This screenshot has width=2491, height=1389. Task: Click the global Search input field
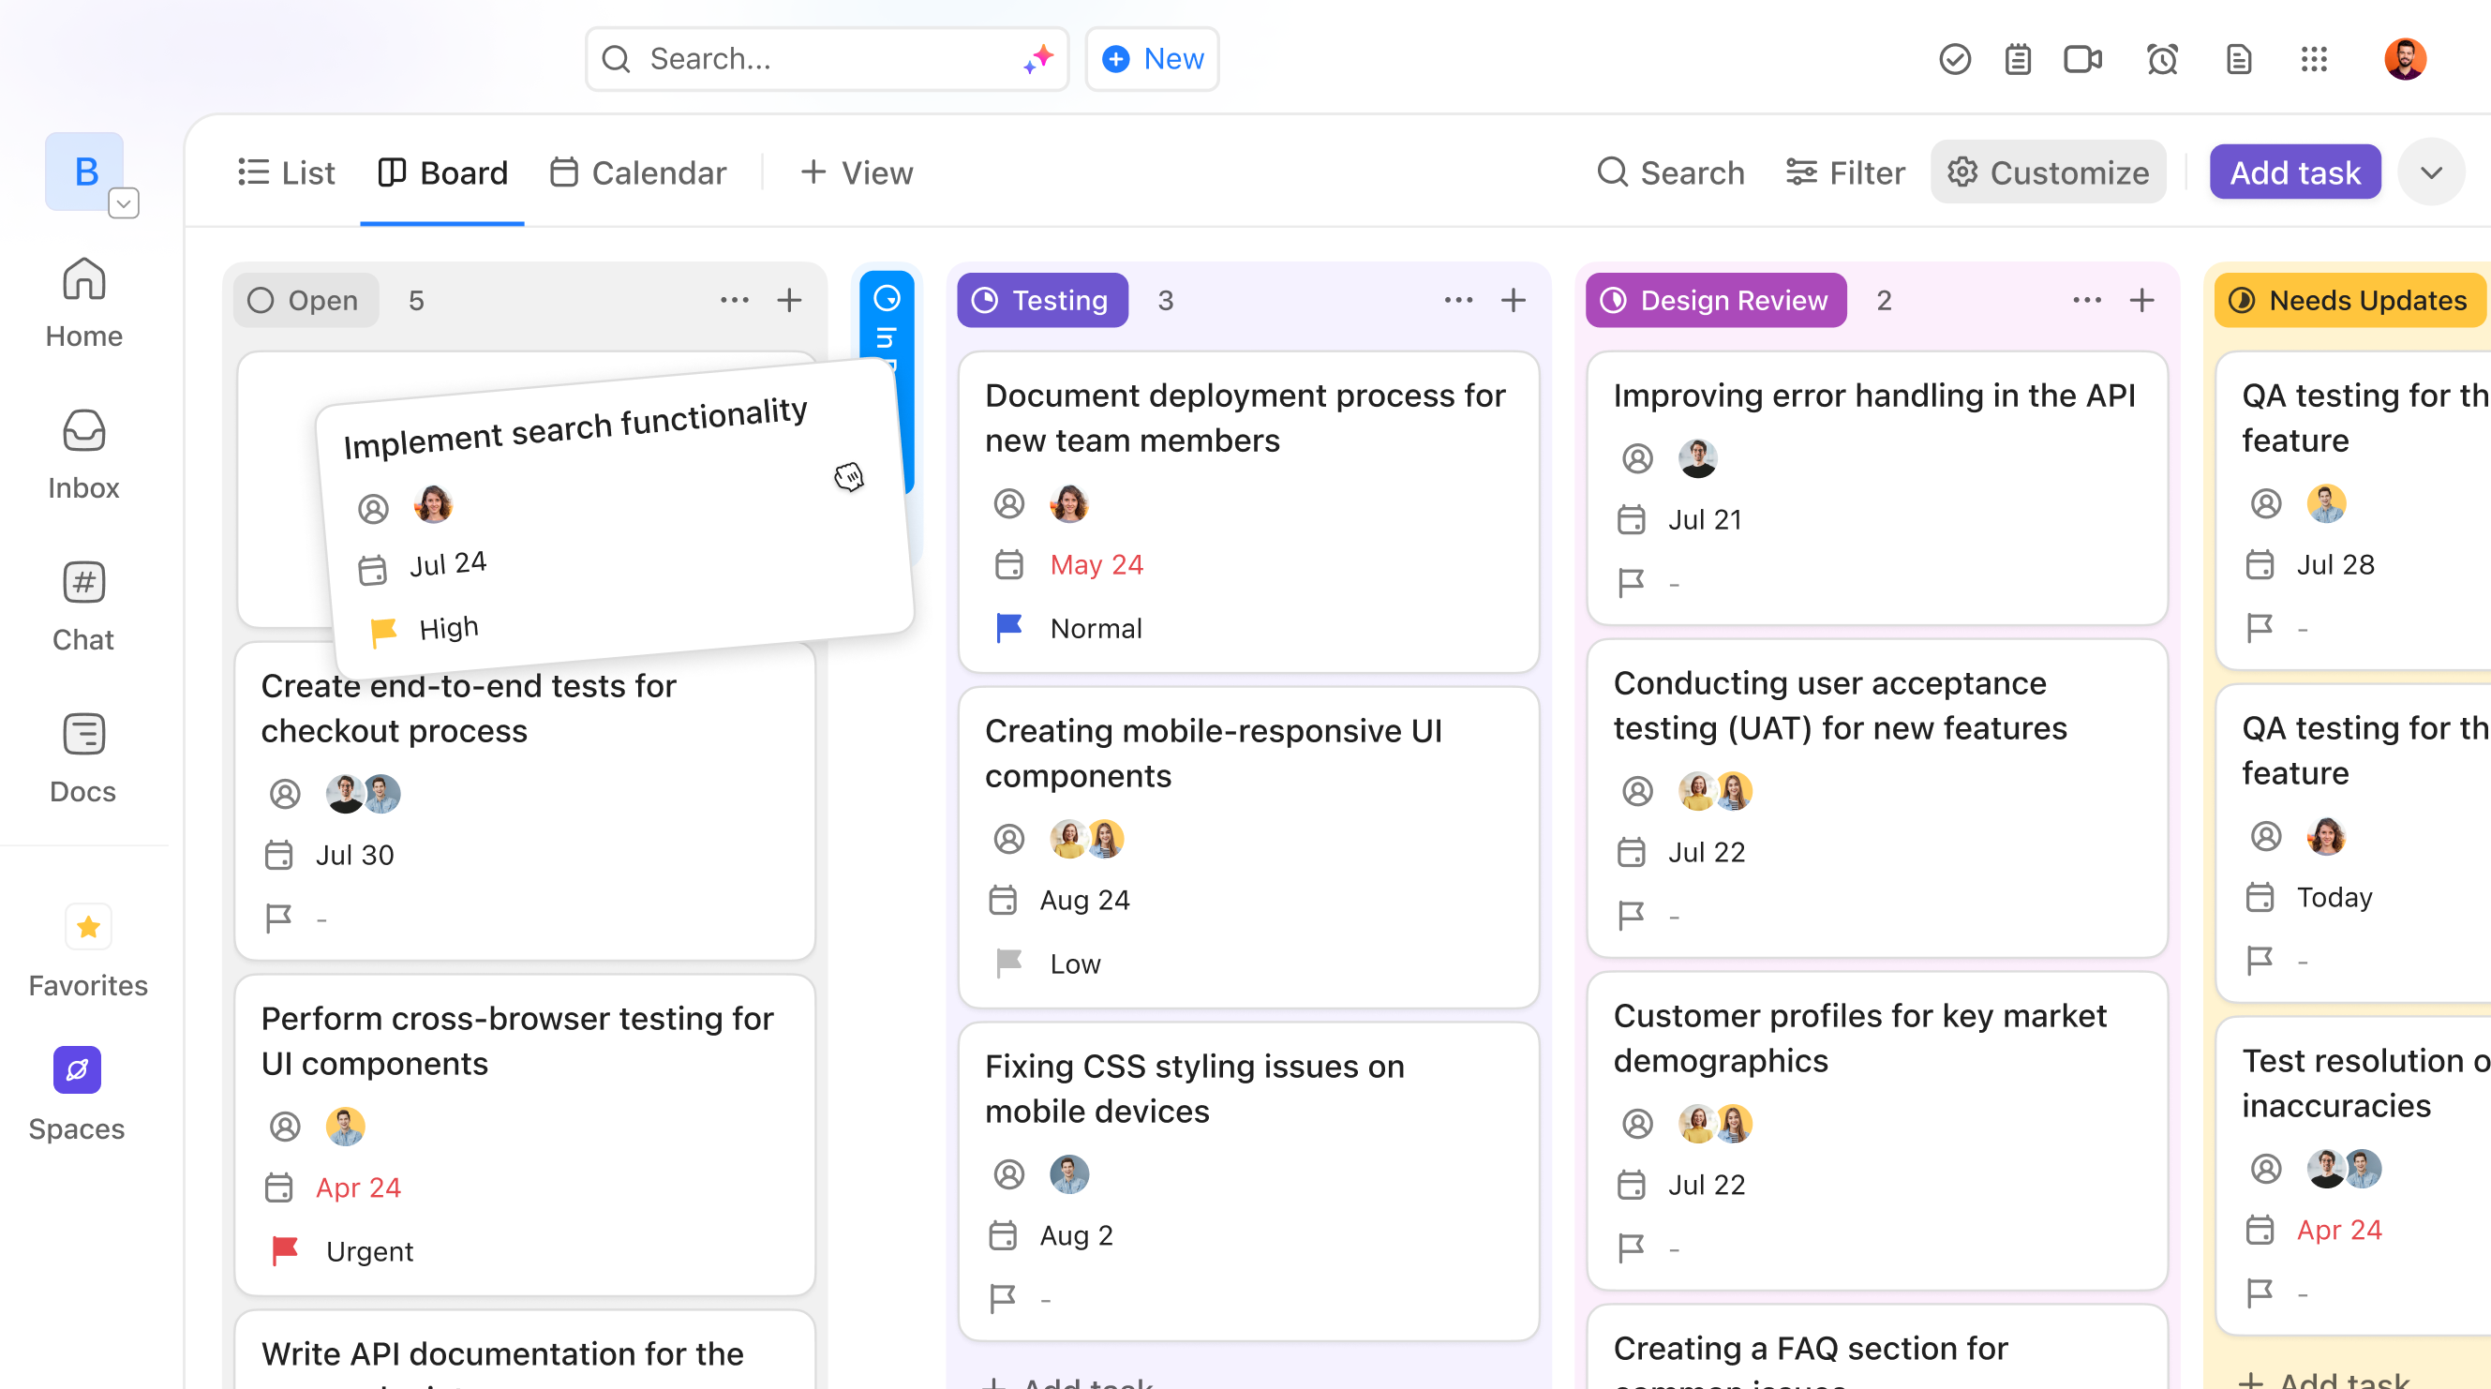[x=827, y=59]
